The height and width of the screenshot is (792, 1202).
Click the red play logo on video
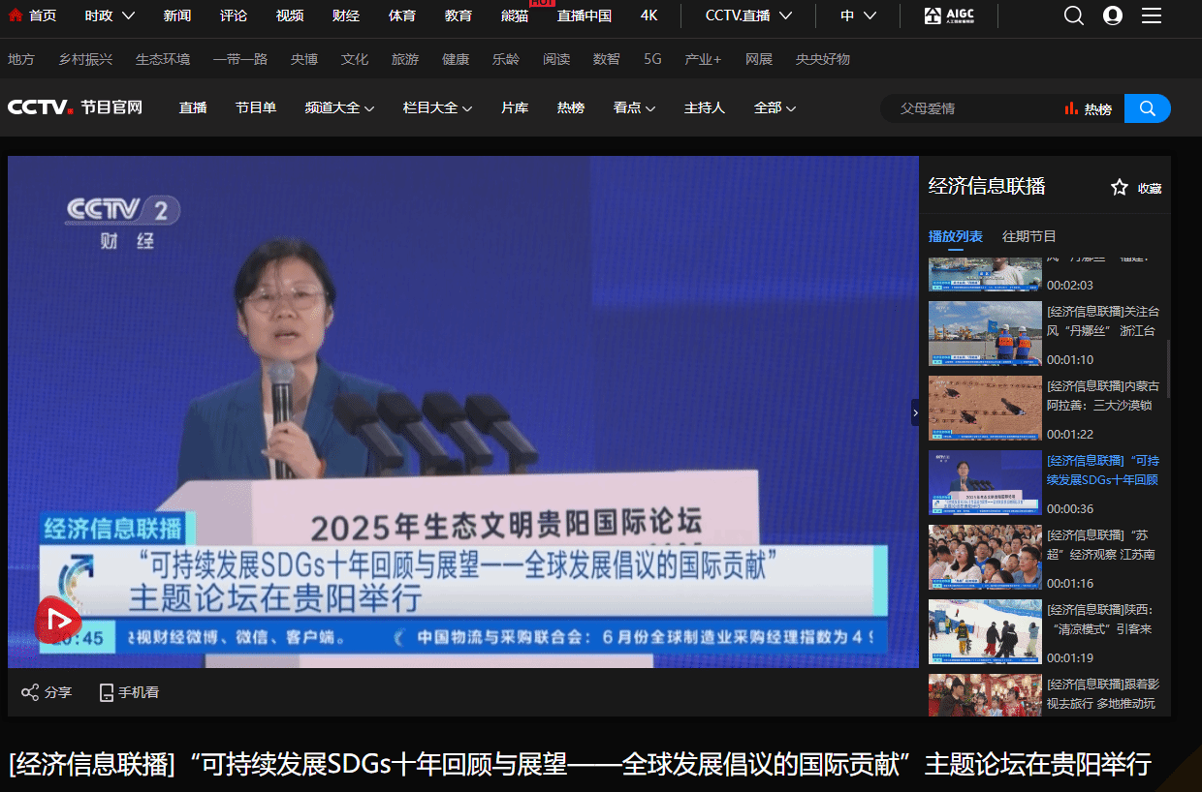(58, 619)
